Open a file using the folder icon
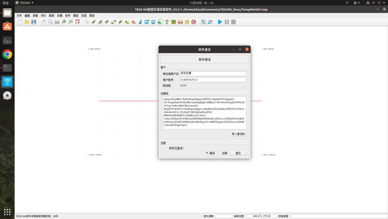The height and width of the screenshot is (219, 388). click(27, 22)
